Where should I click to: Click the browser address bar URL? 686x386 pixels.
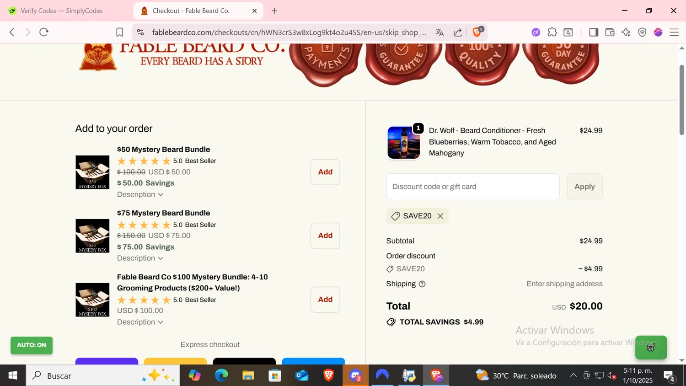[x=289, y=32]
